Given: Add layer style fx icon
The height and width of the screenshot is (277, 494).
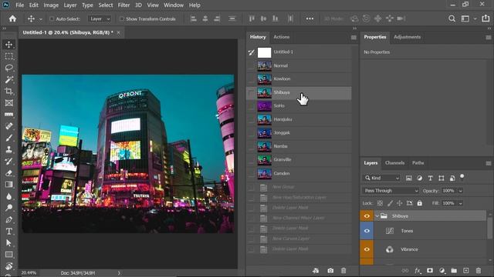Looking at the screenshot, I should [418, 271].
